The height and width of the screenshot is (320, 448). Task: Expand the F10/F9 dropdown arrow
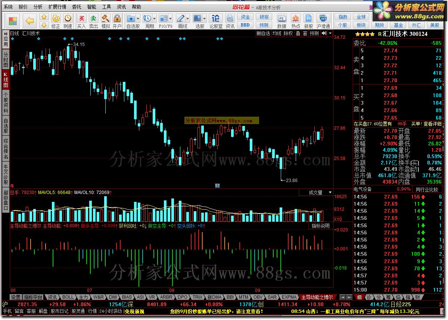tap(171, 18)
